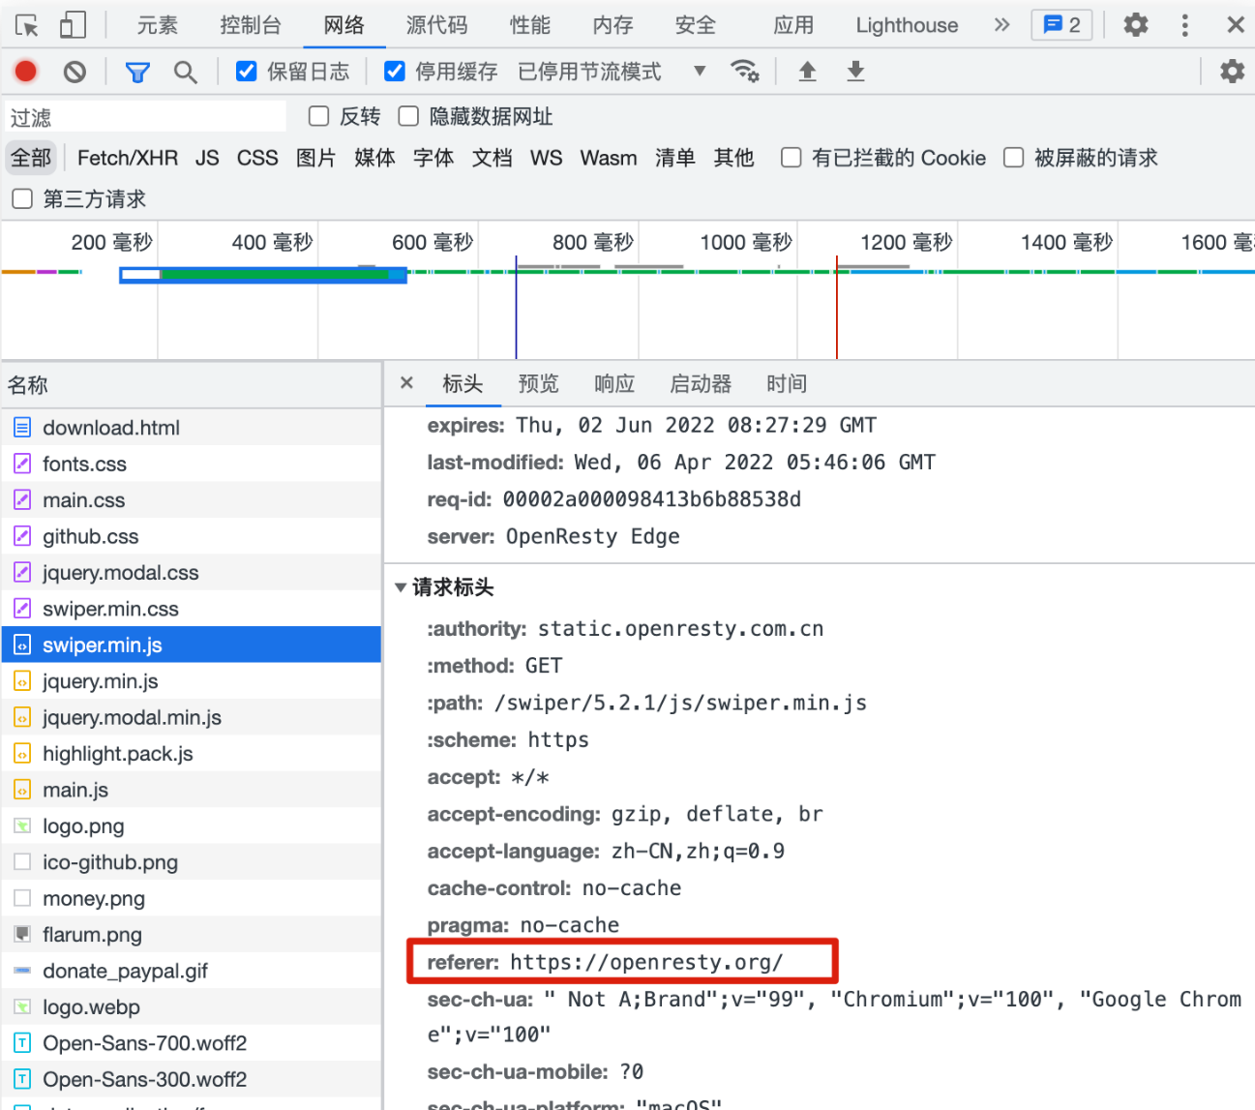Close the request details pane
Viewport: 1255px width, 1110px height.
point(407,382)
